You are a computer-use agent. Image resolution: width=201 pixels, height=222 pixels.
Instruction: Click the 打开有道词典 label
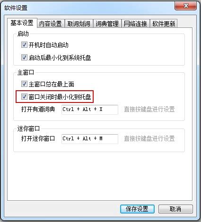click(x=38, y=109)
